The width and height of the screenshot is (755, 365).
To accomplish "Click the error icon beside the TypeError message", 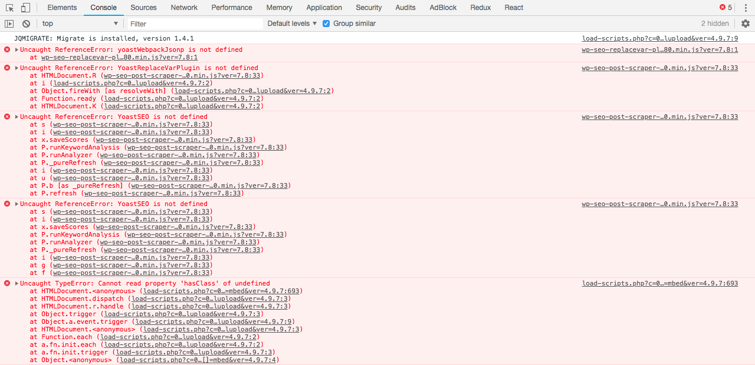I will (6, 283).
